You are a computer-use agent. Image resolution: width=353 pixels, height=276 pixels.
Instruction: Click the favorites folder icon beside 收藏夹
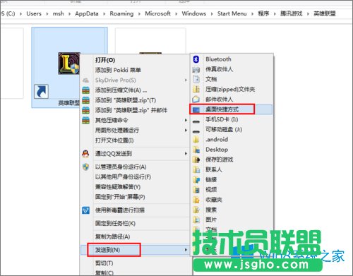click(x=196, y=200)
